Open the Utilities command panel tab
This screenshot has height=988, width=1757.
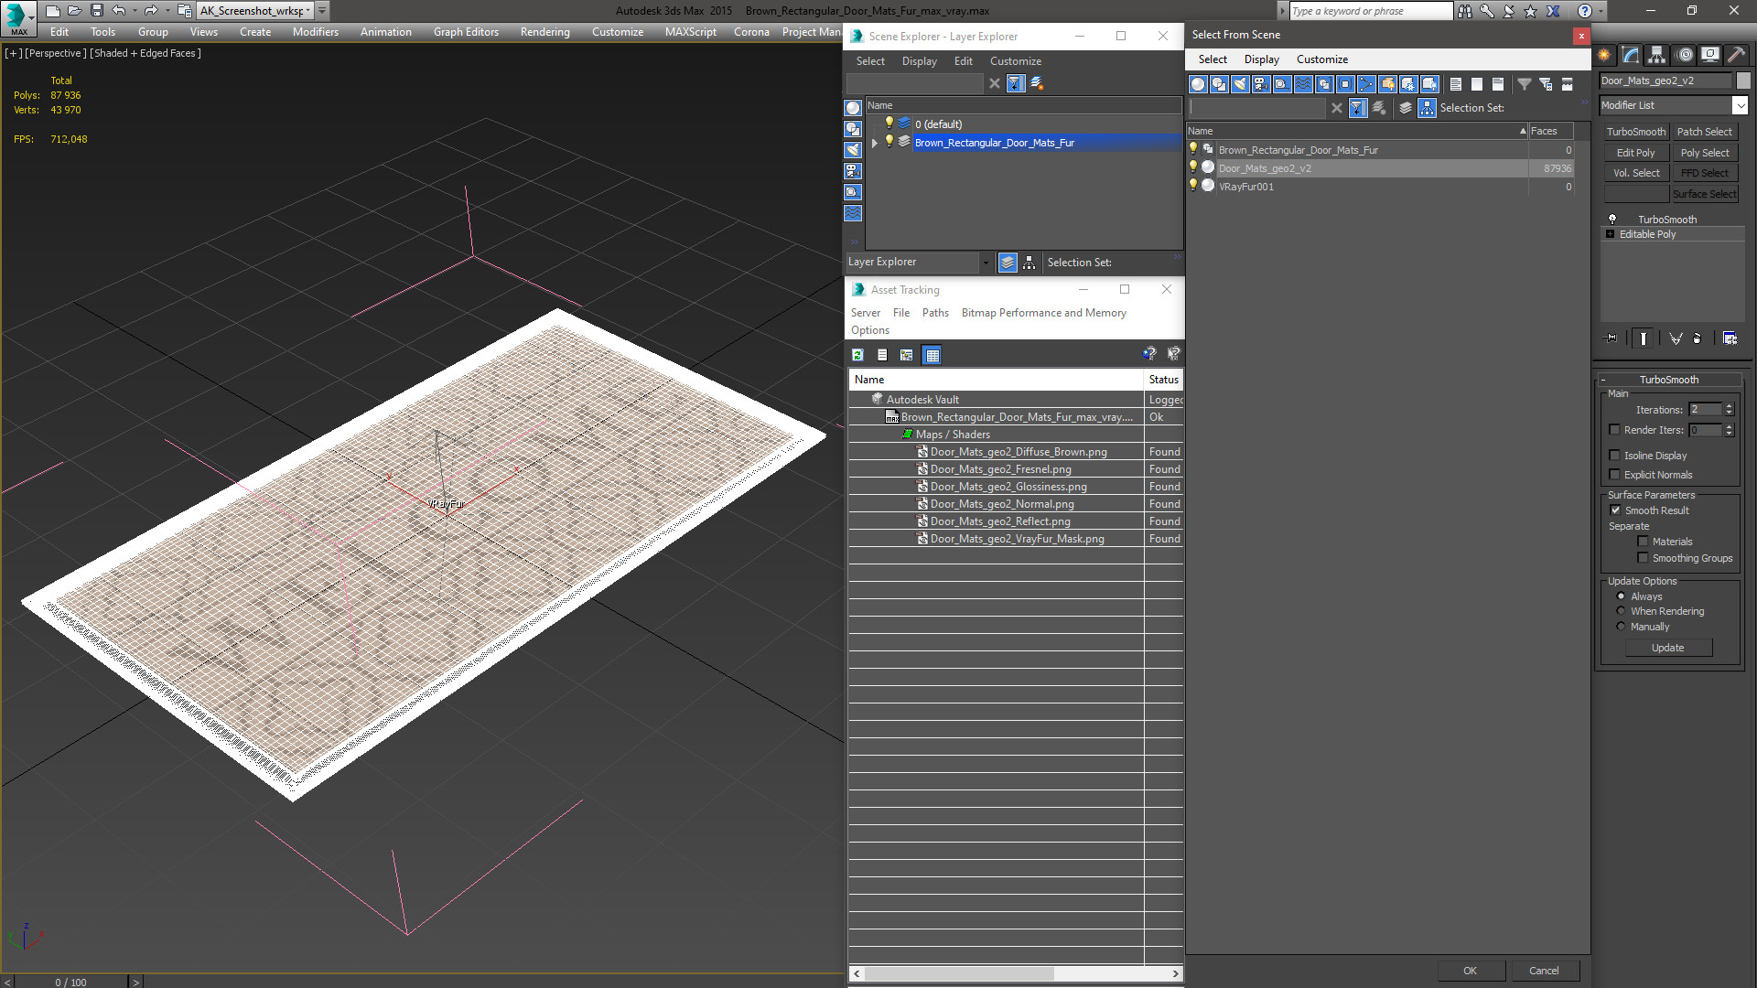click(1736, 55)
